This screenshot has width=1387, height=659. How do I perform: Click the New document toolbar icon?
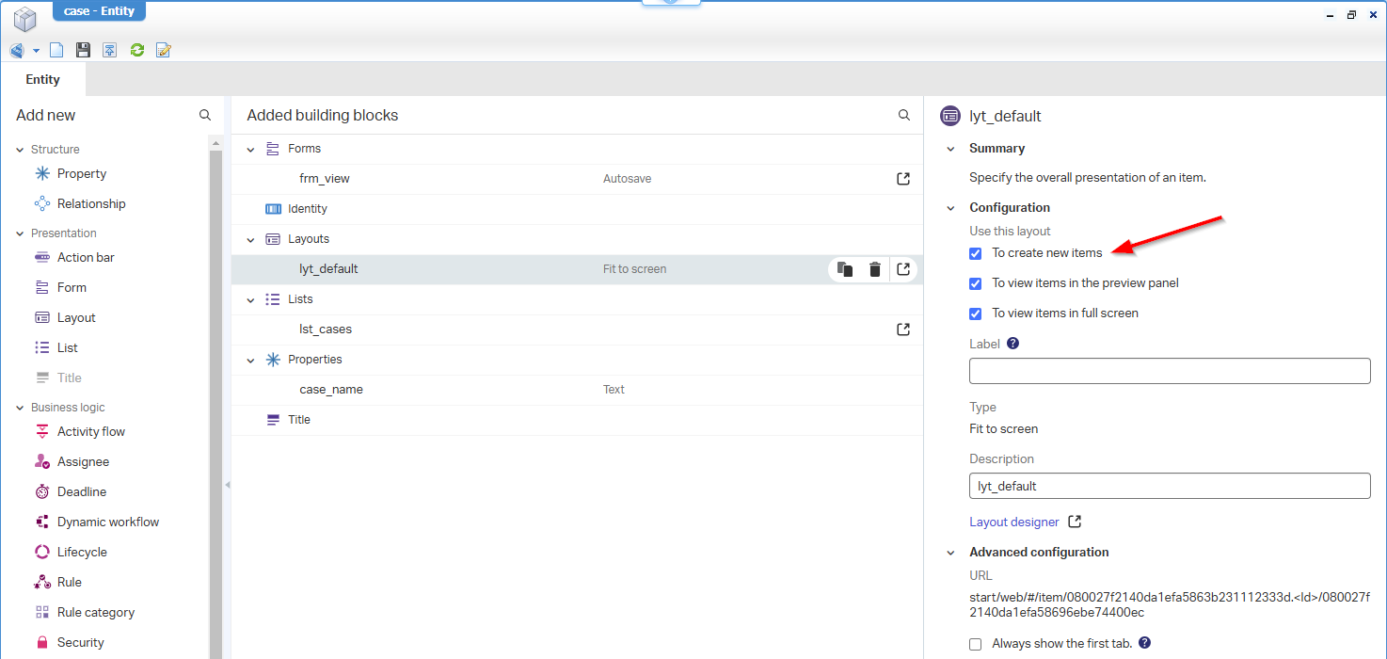[x=56, y=50]
